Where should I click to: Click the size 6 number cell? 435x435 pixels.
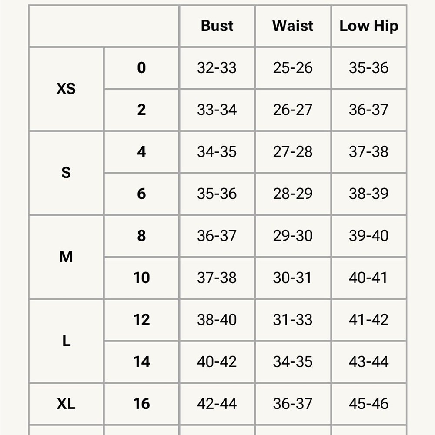141,194
